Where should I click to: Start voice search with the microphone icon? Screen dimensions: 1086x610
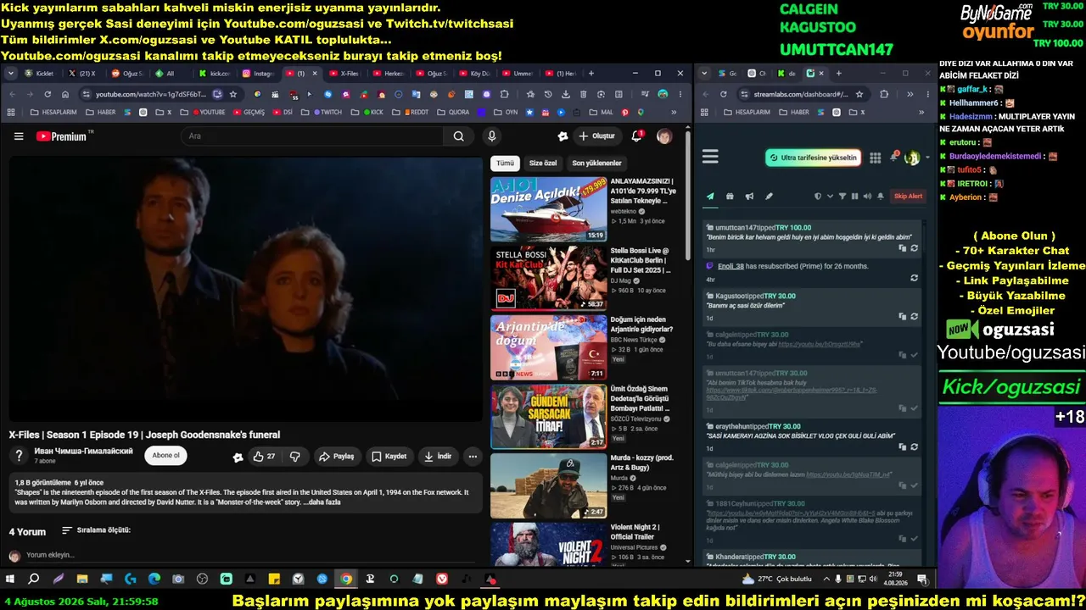491,136
